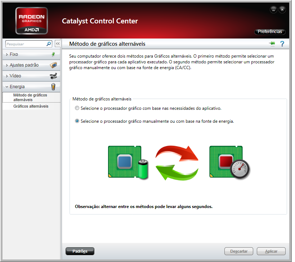
Task: Click the search magnifier icon
Action: click(49, 44)
